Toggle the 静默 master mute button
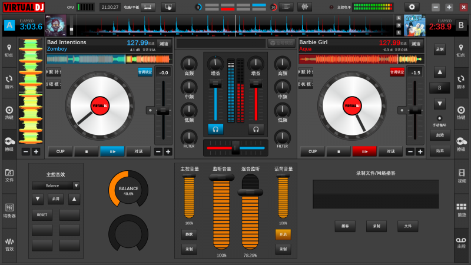This screenshot has height=265, width=471. tap(189, 234)
